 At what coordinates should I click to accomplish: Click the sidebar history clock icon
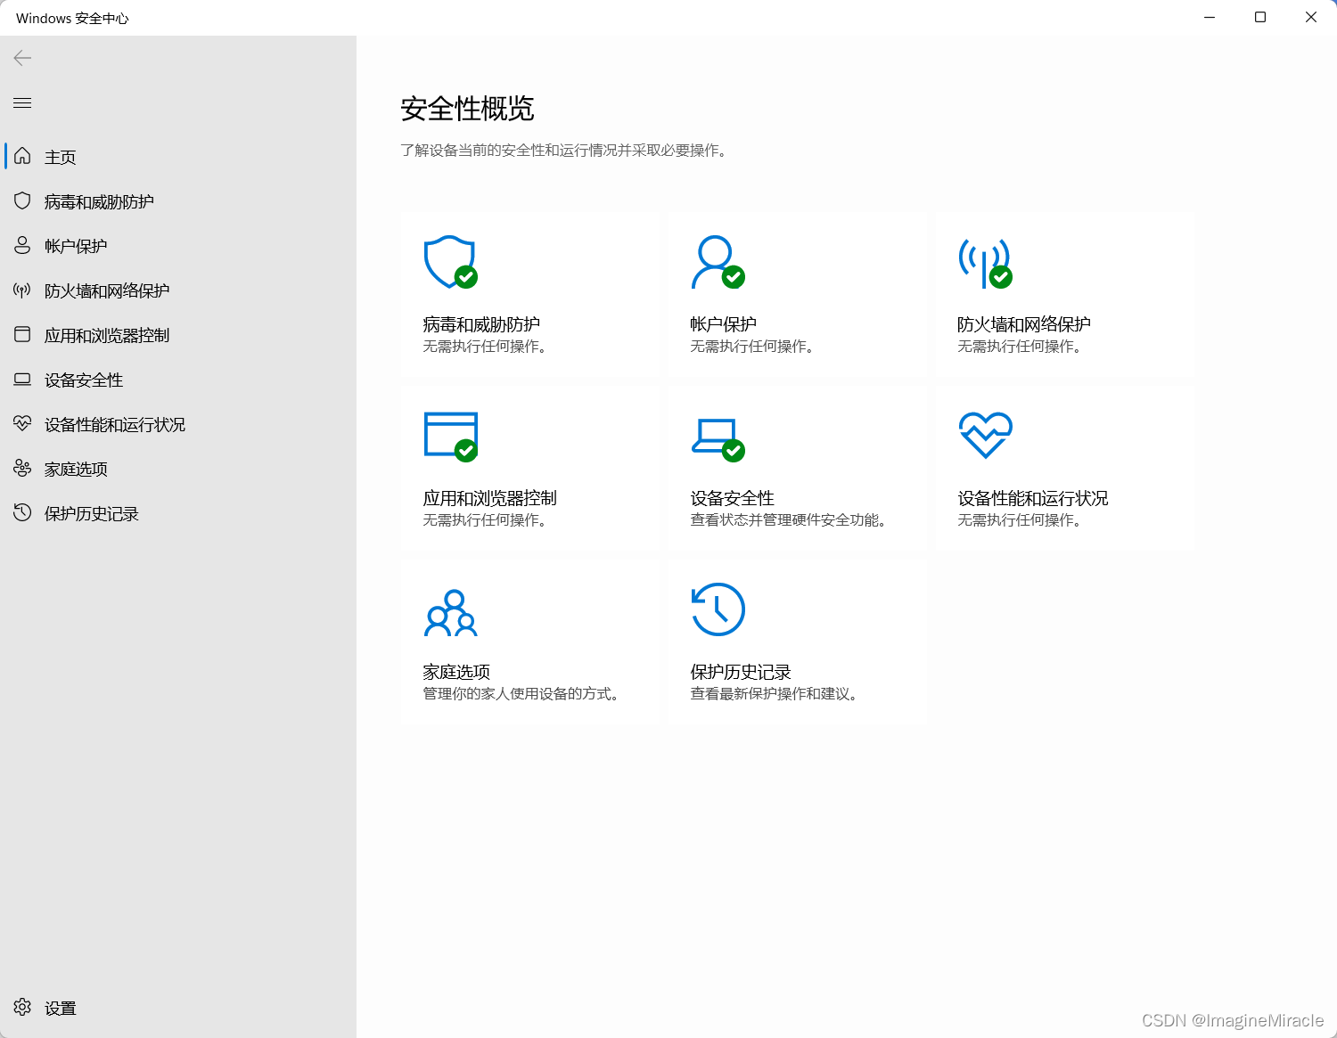tap(22, 512)
